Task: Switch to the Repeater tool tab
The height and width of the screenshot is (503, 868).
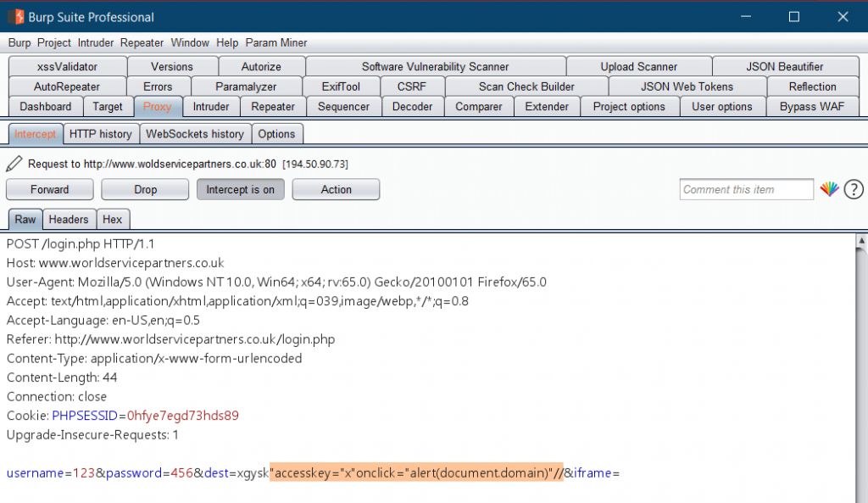Action: (273, 106)
